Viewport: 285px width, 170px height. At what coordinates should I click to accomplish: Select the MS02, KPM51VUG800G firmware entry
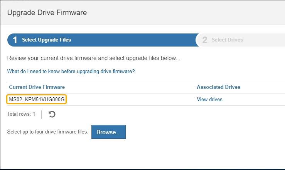(x=37, y=100)
